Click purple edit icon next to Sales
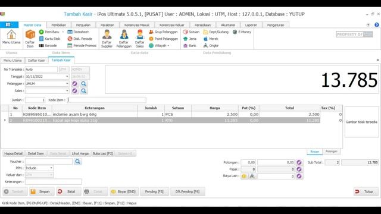 pos(74,91)
